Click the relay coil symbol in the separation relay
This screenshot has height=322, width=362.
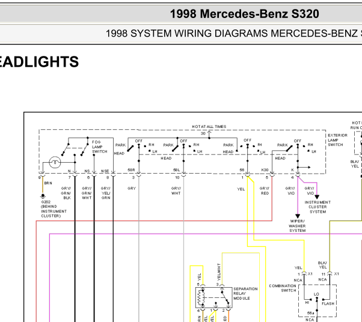coord(200,297)
